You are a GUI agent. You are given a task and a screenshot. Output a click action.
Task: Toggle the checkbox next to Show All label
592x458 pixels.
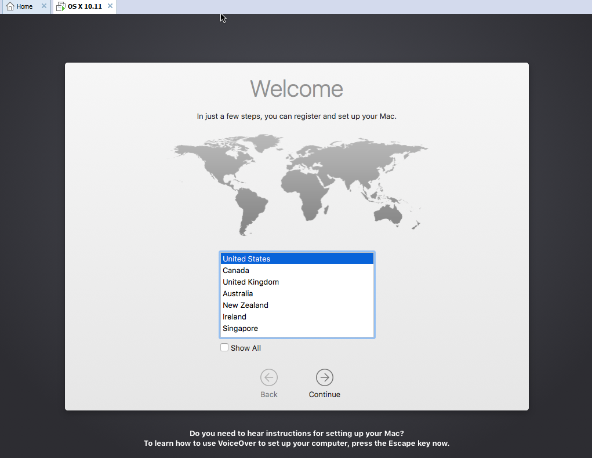(224, 347)
